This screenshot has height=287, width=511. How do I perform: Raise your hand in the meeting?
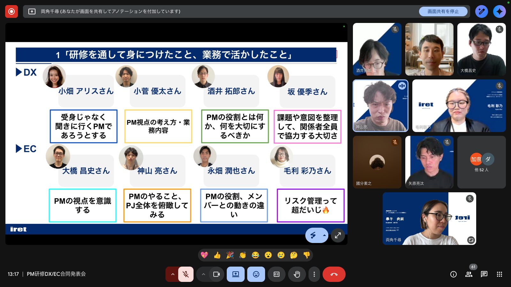(297, 274)
